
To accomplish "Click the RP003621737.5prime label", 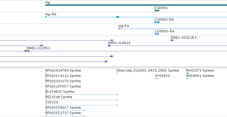I will point(63,113).
